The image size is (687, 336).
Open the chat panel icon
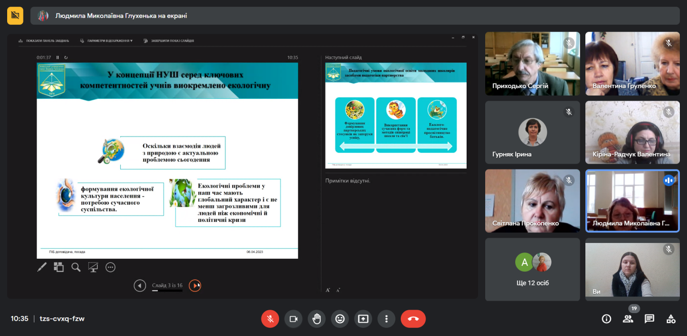pyautogui.click(x=649, y=319)
